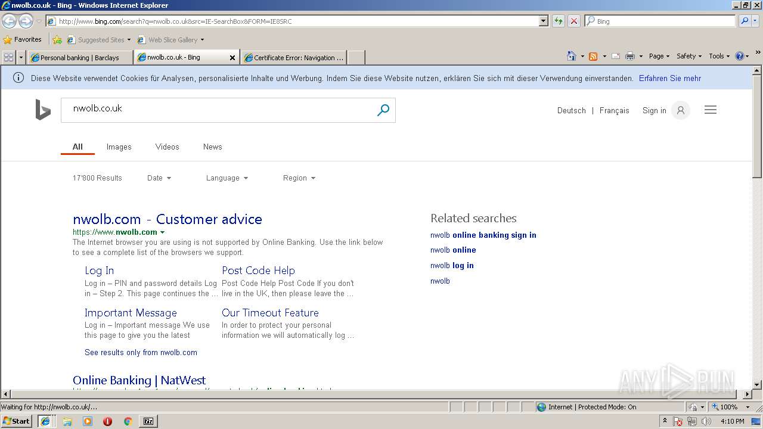
Task: Open nwolb.com - Customer advice result
Action: coord(168,219)
